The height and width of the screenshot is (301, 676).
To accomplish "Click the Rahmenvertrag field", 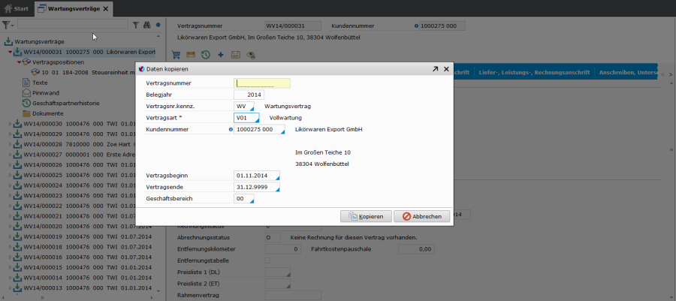I will (x=293, y=296).
